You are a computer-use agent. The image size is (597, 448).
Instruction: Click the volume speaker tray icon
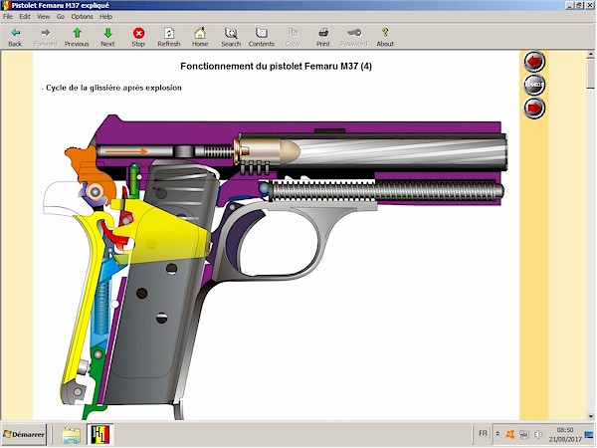(538, 434)
